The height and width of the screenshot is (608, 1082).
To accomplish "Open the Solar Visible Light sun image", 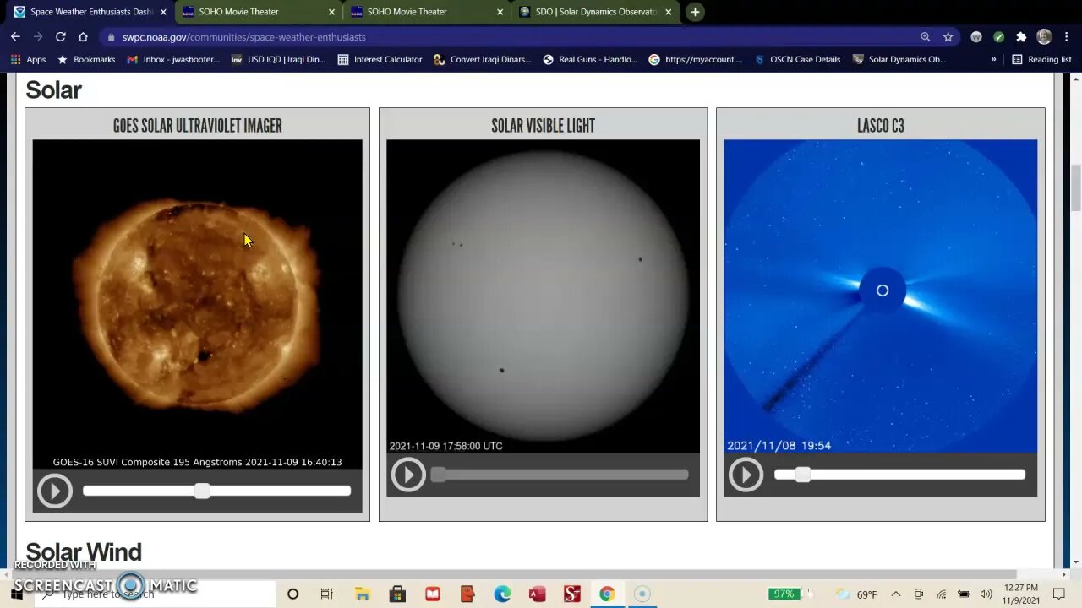I will [x=543, y=296].
